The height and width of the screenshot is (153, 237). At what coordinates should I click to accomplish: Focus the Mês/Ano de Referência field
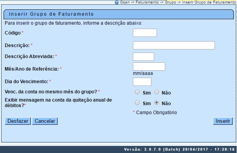149,66
